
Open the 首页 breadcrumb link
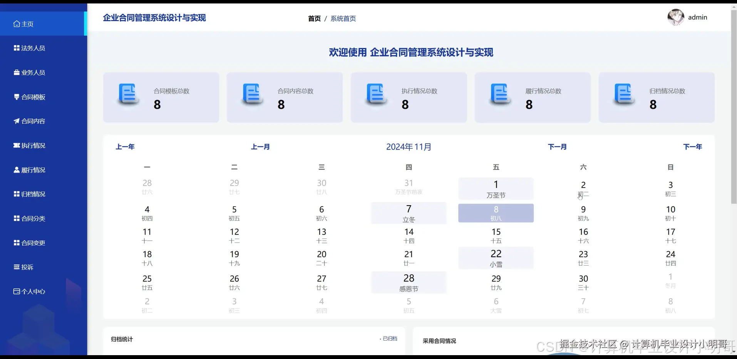(x=314, y=18)
